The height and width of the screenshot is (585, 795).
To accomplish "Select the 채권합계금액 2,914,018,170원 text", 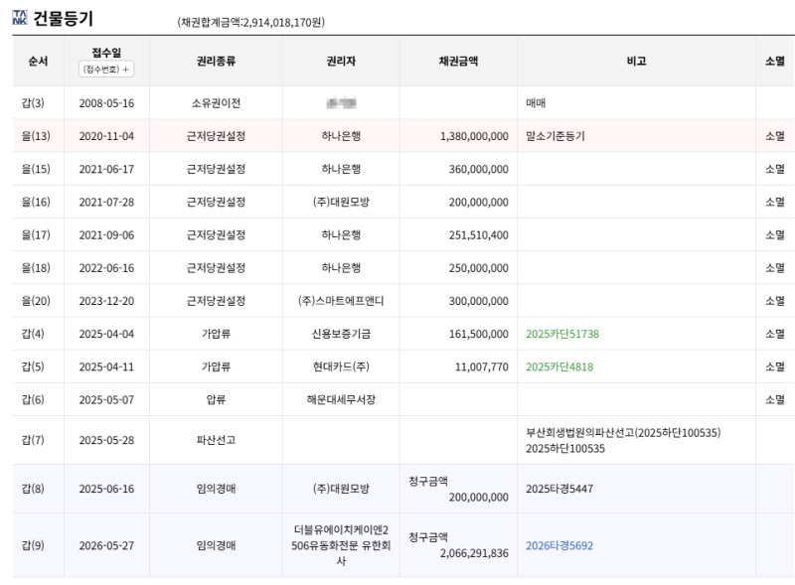I will click(x=251, y=22).
